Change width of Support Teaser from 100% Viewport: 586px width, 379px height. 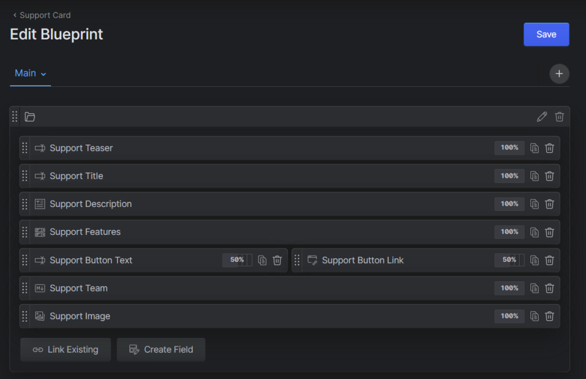point(509,148)
